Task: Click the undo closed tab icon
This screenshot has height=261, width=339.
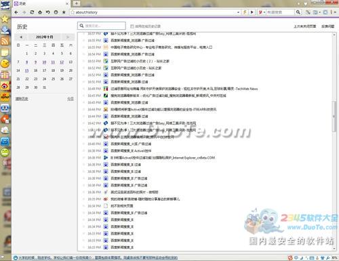Action: point(48,12)
